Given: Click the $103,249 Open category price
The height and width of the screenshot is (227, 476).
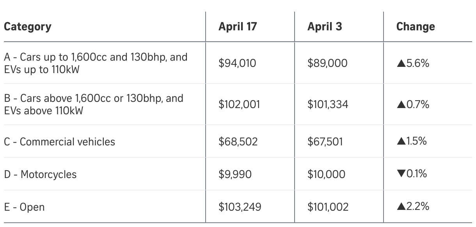Looking at the screenshot, I should click(240, 207).
